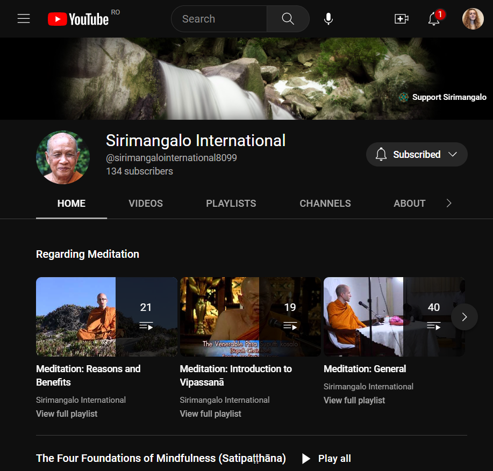This screenshot has height=471, width=493.
Task: Click the 134 subscribers count
Action: coord(139,171)
